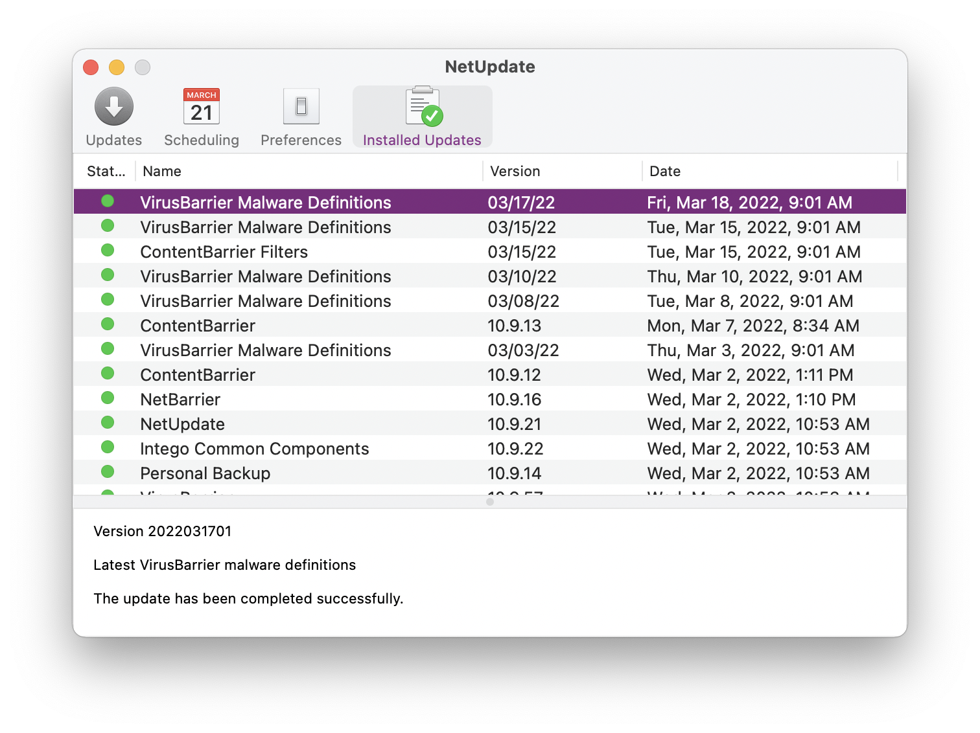Image resolution: width=980 pixels, height=733 pixels.
Task: Select VirusBarrier Malware Definitions version 03/03/22 row
Action: pos(490,350)
